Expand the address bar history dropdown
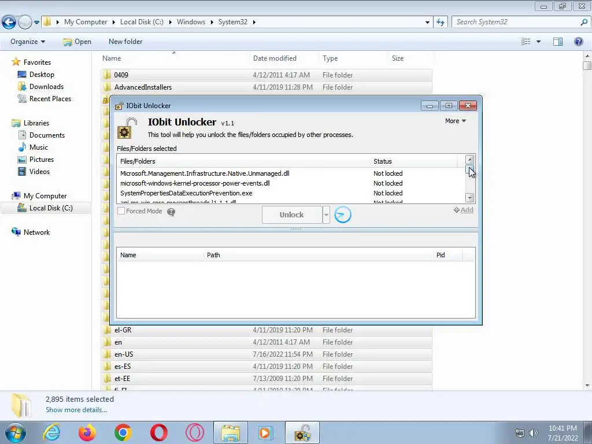 [x=427, y=23]
